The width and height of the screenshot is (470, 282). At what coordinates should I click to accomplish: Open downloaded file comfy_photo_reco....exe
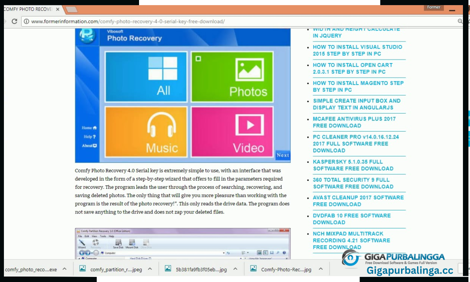click(31, 269)
